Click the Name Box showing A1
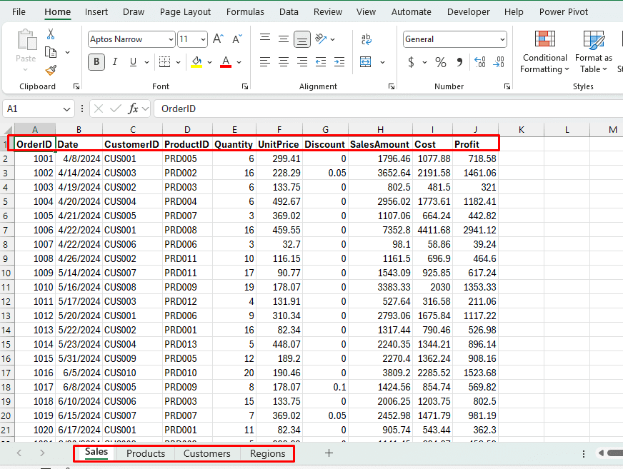 [33, 109]
